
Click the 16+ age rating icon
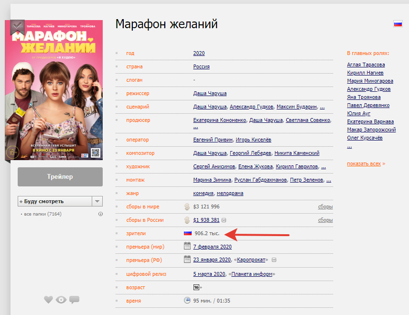pos(198,287)
